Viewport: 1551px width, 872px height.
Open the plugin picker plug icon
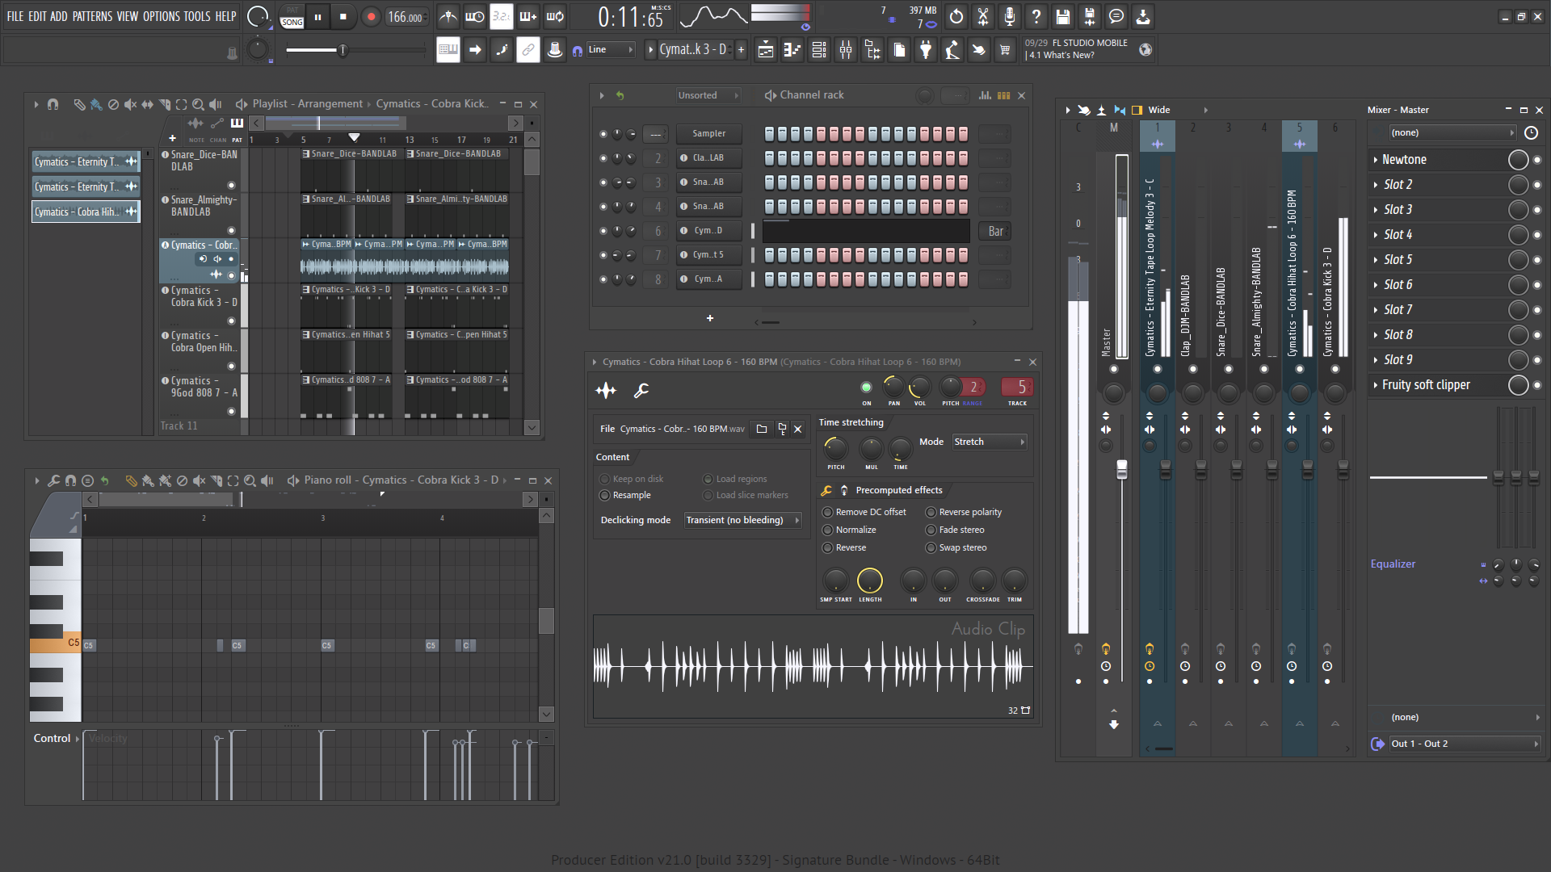[x=926, y=50]
